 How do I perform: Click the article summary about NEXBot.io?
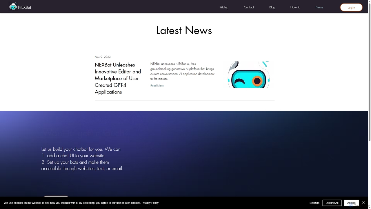pos(183,71)
